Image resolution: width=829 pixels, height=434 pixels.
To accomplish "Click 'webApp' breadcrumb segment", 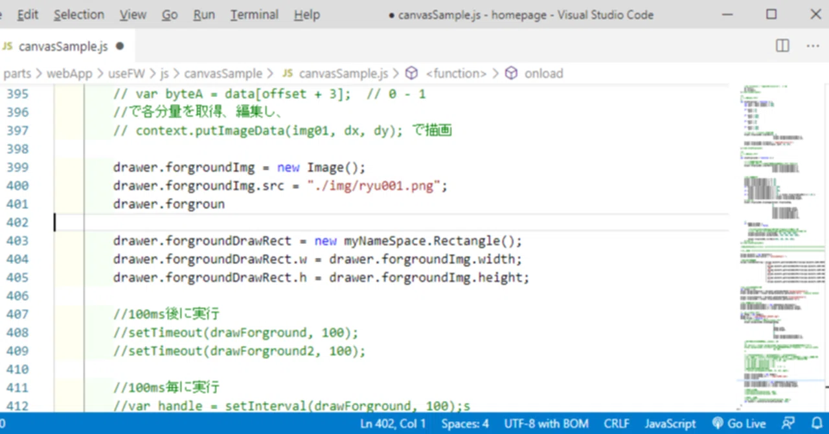I will [69, 74].
